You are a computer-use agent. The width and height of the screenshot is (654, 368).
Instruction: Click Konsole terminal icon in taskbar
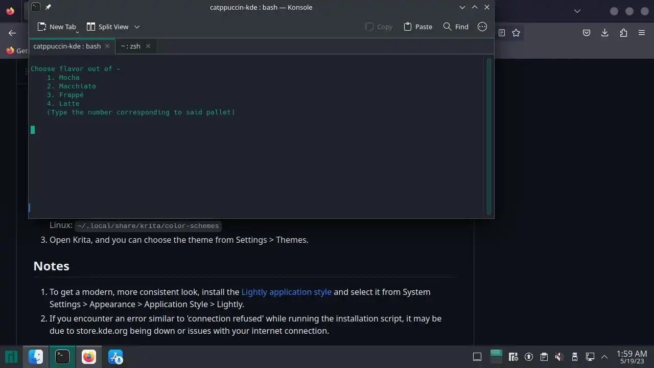coord(62,357)
